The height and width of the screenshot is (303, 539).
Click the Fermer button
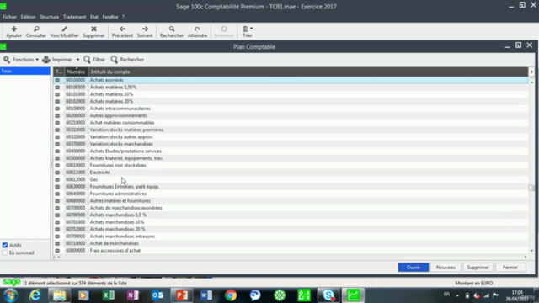(x=510, y=268)
